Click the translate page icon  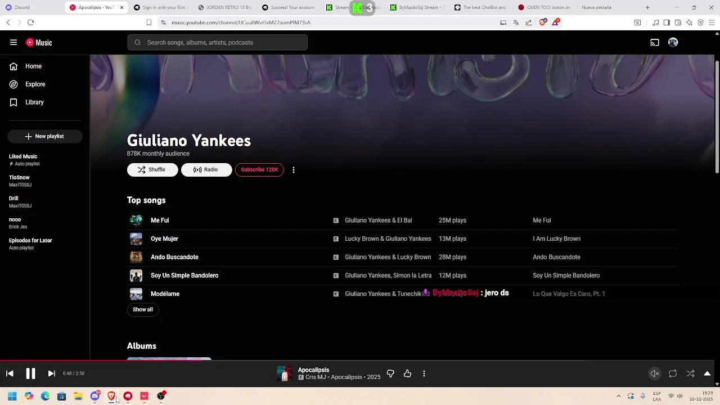tap(516, 22)
